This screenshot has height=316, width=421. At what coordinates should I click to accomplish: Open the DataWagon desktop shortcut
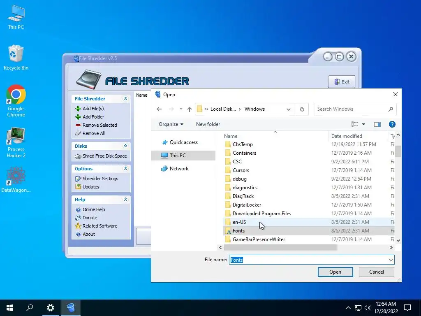pos(16,179)
